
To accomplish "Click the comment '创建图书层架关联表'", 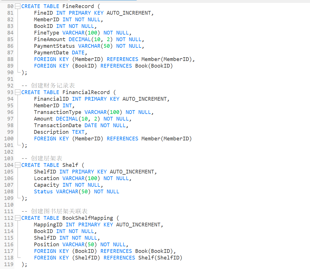I will (x=59, y=211).
